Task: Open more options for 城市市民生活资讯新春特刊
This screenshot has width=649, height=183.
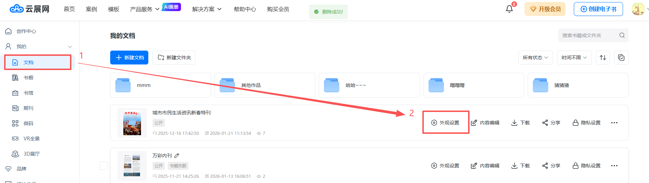Action: pyautogui.click(x=614, y=123)
